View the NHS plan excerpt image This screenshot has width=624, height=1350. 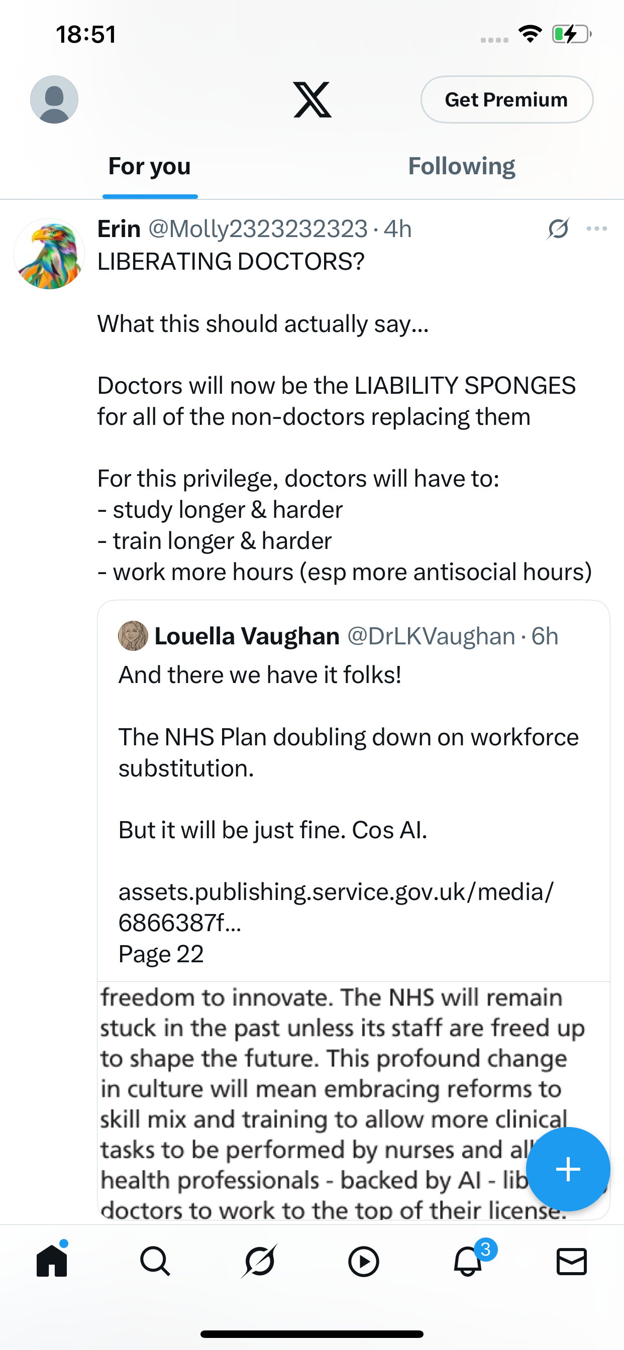pyautogui.click(x=353, y=1100)
